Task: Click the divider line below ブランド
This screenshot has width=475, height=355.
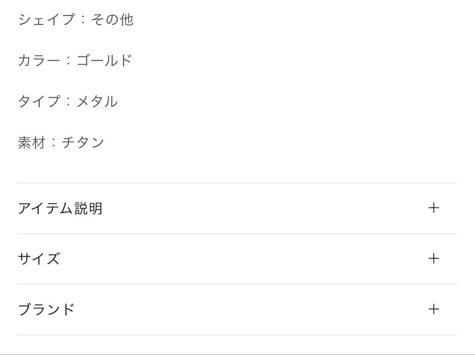Action: [x=237, y=335]
